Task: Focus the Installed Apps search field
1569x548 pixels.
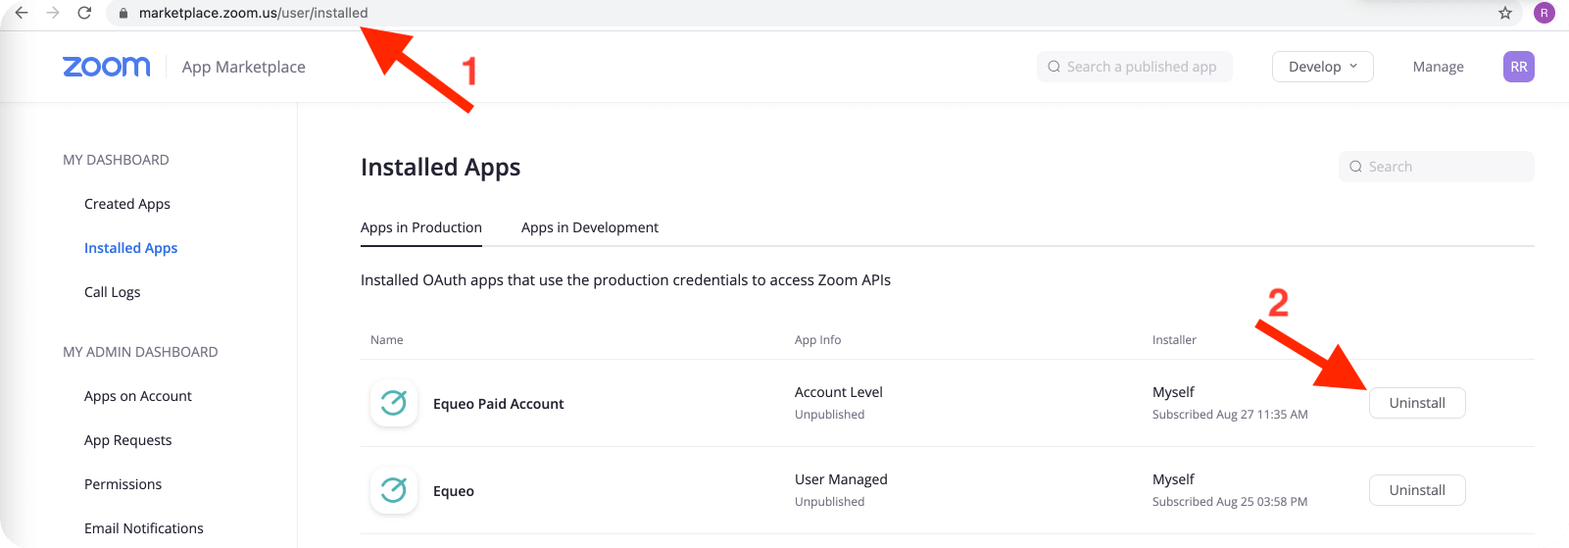Action: click(x=1437, y=167)
